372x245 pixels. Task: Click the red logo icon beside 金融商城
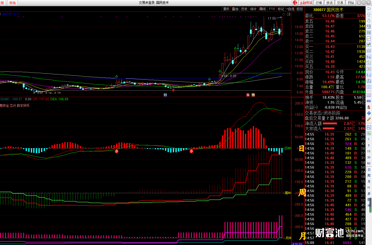pos(295,3)
